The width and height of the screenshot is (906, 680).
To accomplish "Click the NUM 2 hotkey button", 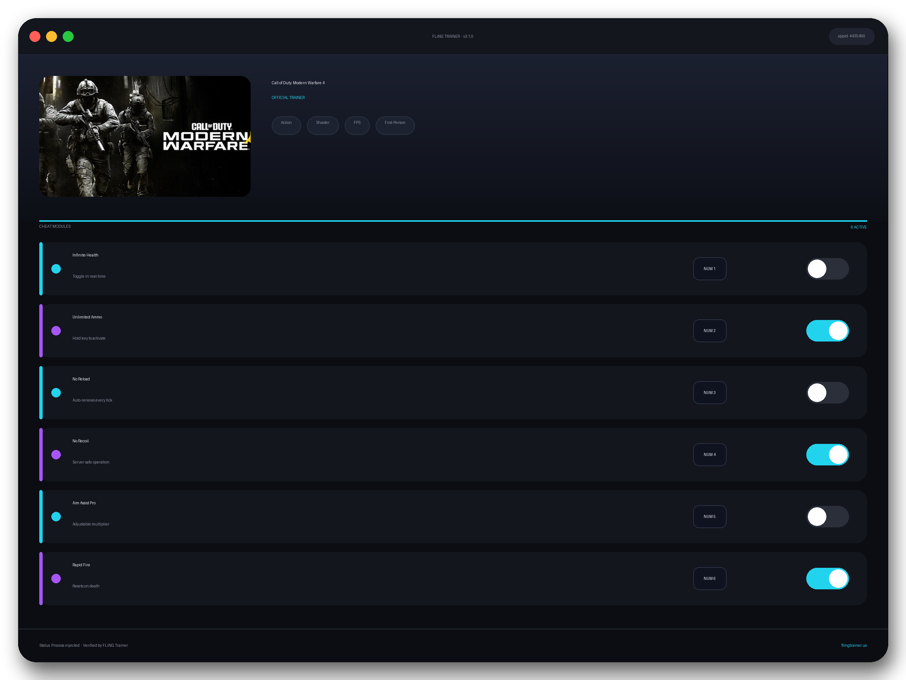I will [x=709, y=331].
